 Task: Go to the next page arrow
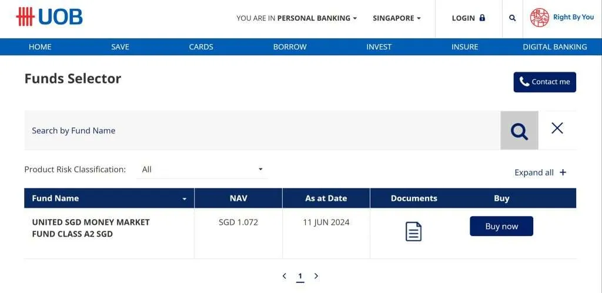coord(316,276)
